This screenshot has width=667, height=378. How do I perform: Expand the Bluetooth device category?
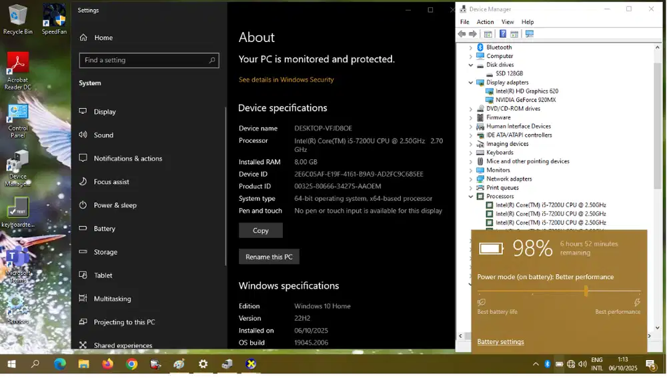click(471, 47)
